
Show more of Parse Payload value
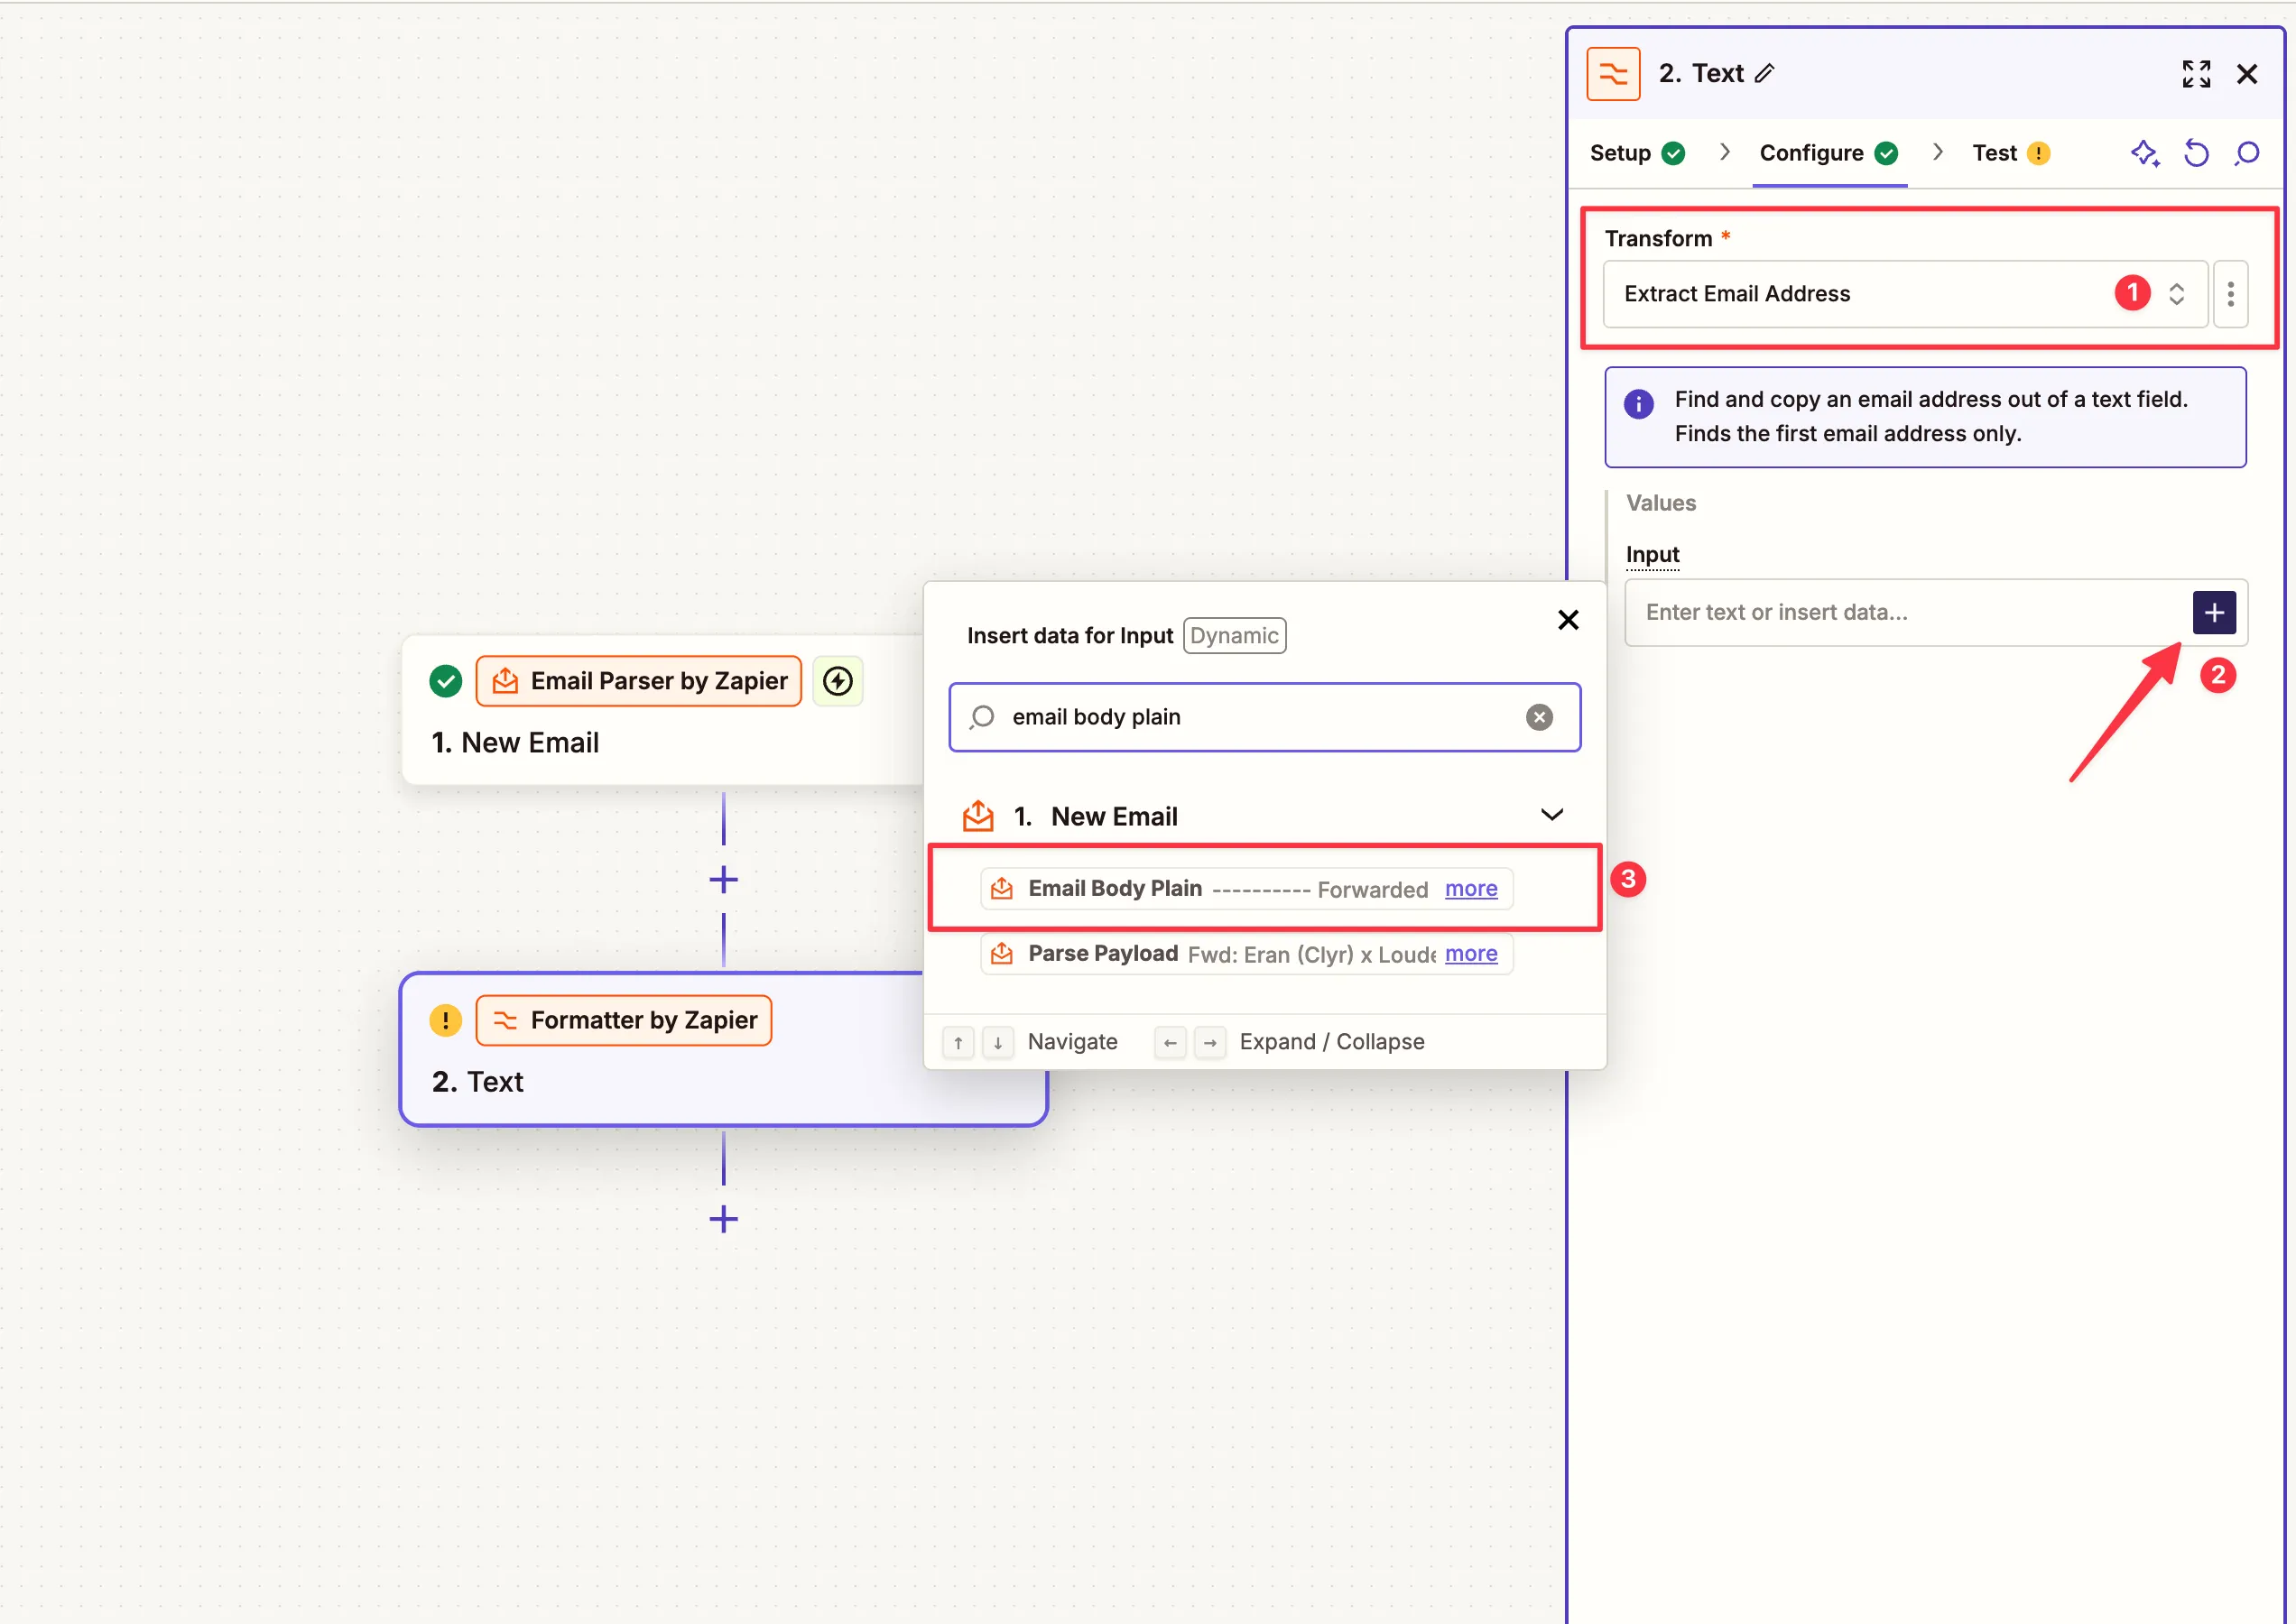1470,954
